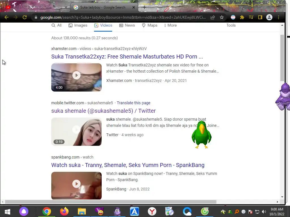Play the spankbang.com video thumbnail
Screen dimensions: 290x217
tap(76, 186)
